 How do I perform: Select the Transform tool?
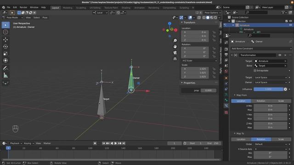[x=6, y=60]
